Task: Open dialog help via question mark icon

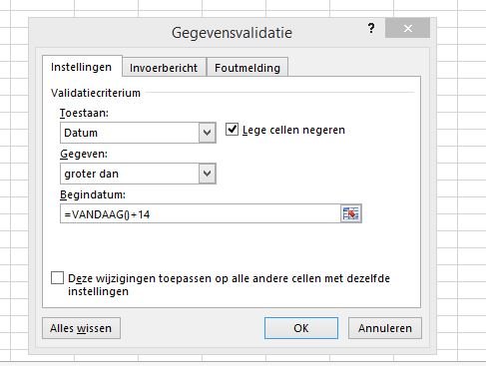Action: tap(371, 29)
